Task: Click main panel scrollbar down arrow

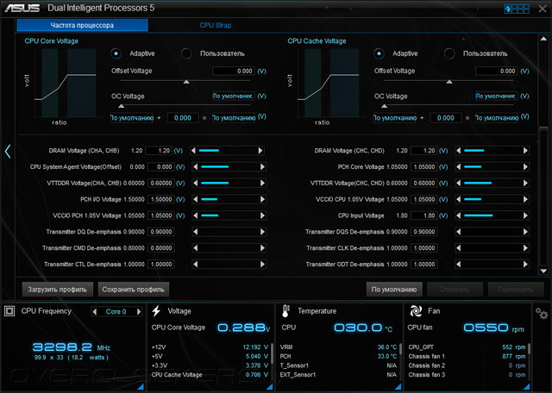Action: click(x=543, y=271)
